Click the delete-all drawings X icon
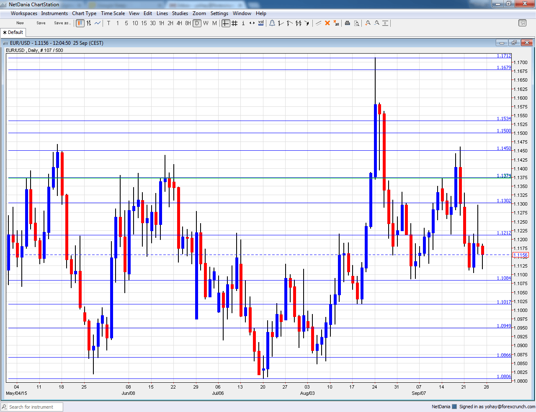This screenshot has width=536, height=412. (x=336, y=23)
